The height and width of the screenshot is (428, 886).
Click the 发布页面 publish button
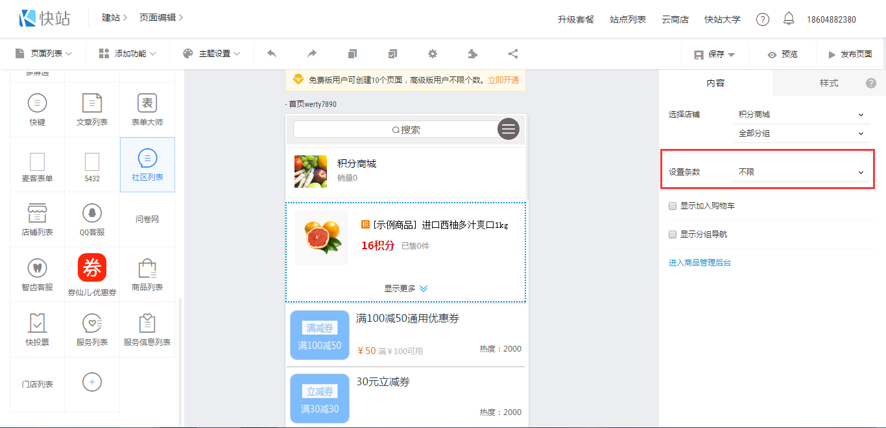[850, 54]
